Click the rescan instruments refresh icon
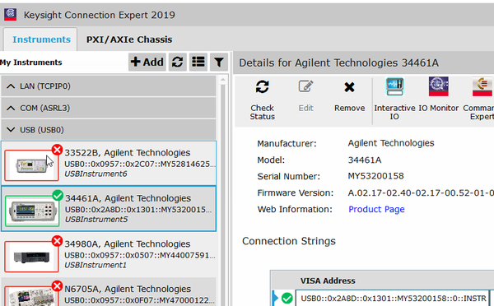The width and height of the screenshot is (494, 306). pos(177,62)
